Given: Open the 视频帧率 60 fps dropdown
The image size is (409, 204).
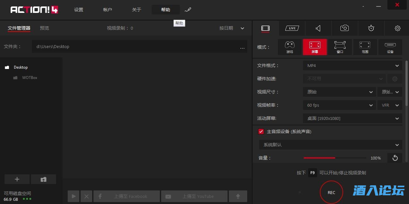Looking at the screenshot, I should pos(339,105).
